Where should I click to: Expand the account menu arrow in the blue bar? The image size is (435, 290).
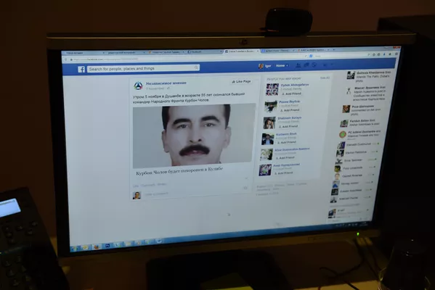click(x=332, y=65)
